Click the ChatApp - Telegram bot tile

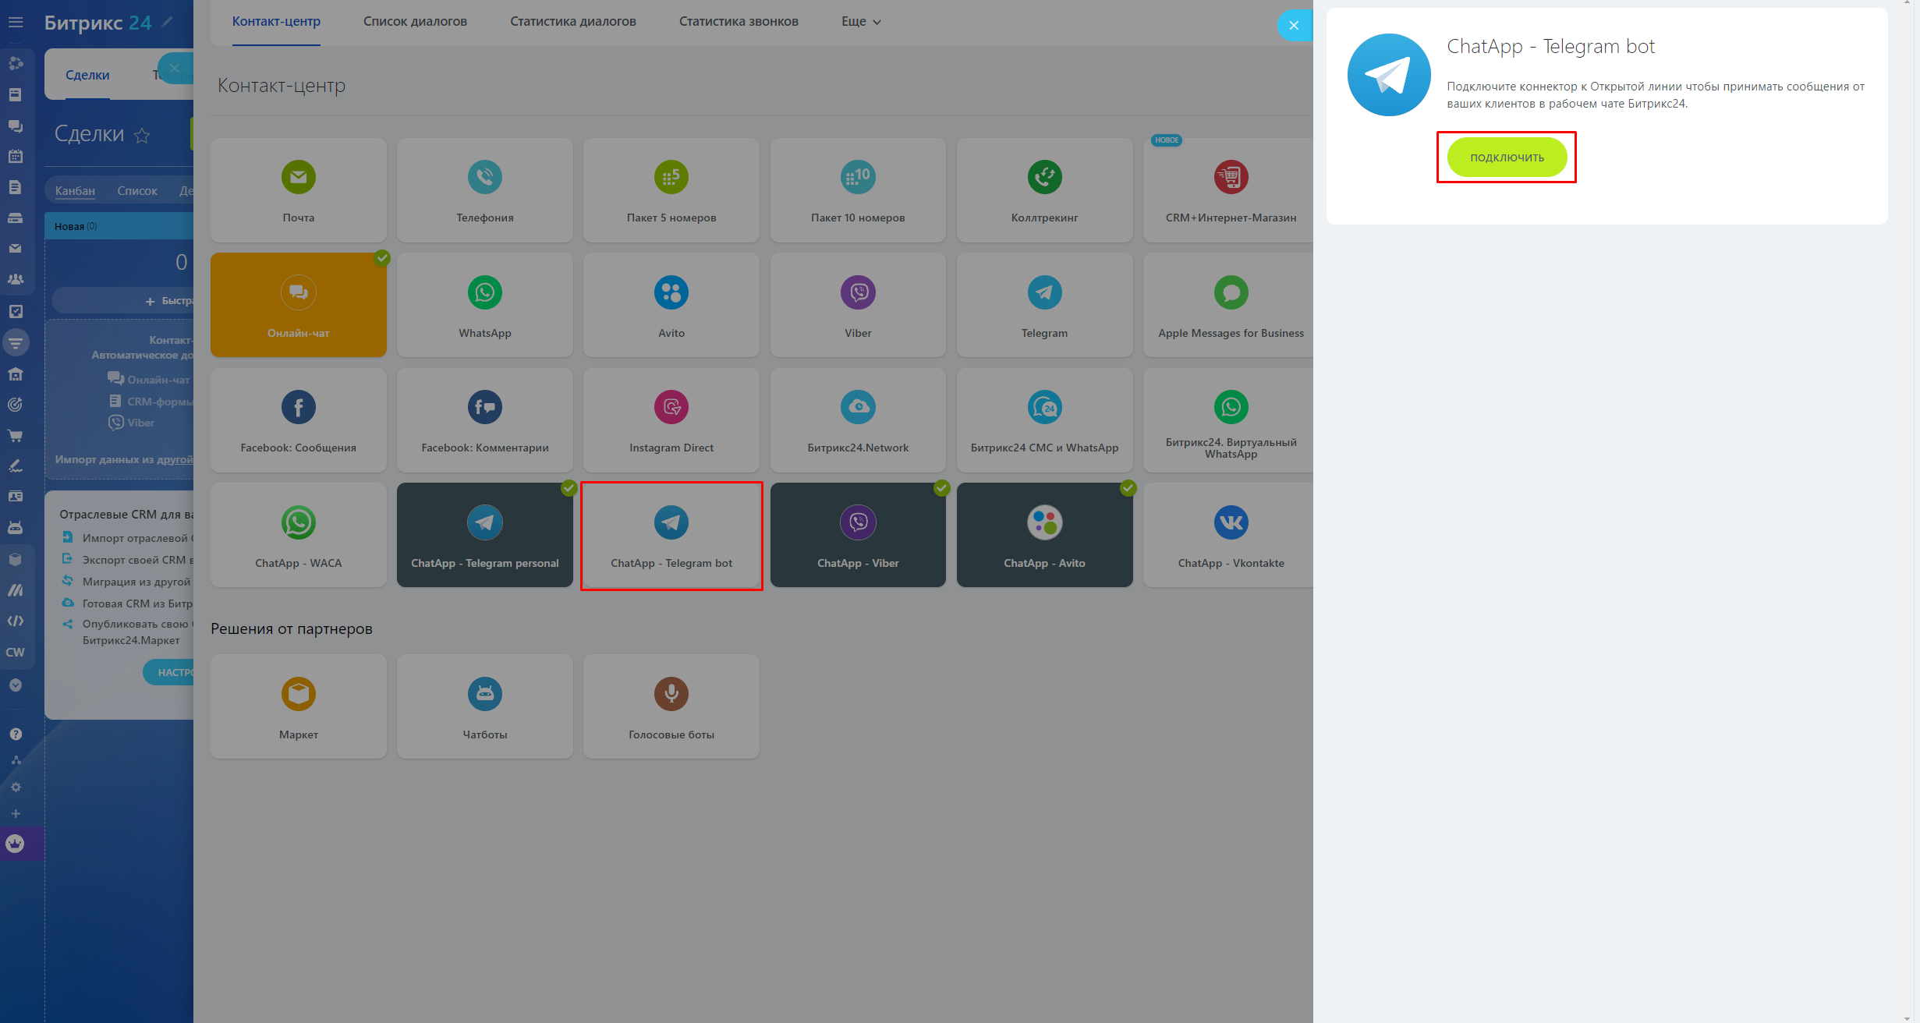(x=671, y=535)
